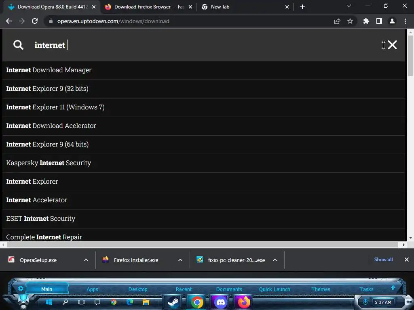Select the Main tab in dock
Screen dimensions: 414x310
coord(47,289)
